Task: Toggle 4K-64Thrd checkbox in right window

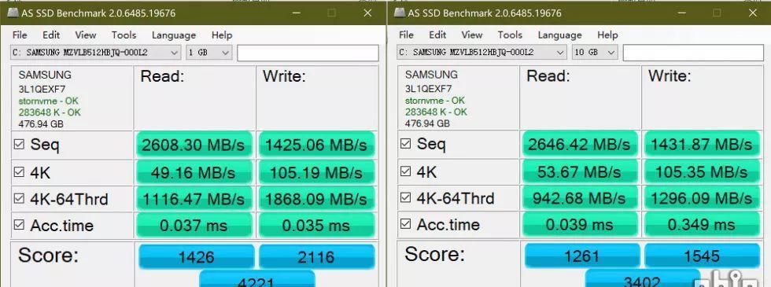Action: pos(406,197)
